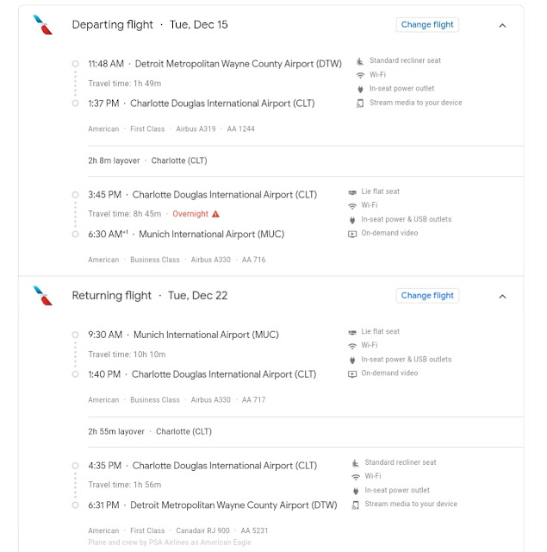
Task: Click the lie flat seat icon for flight AA 717
Action: (352, 332)
